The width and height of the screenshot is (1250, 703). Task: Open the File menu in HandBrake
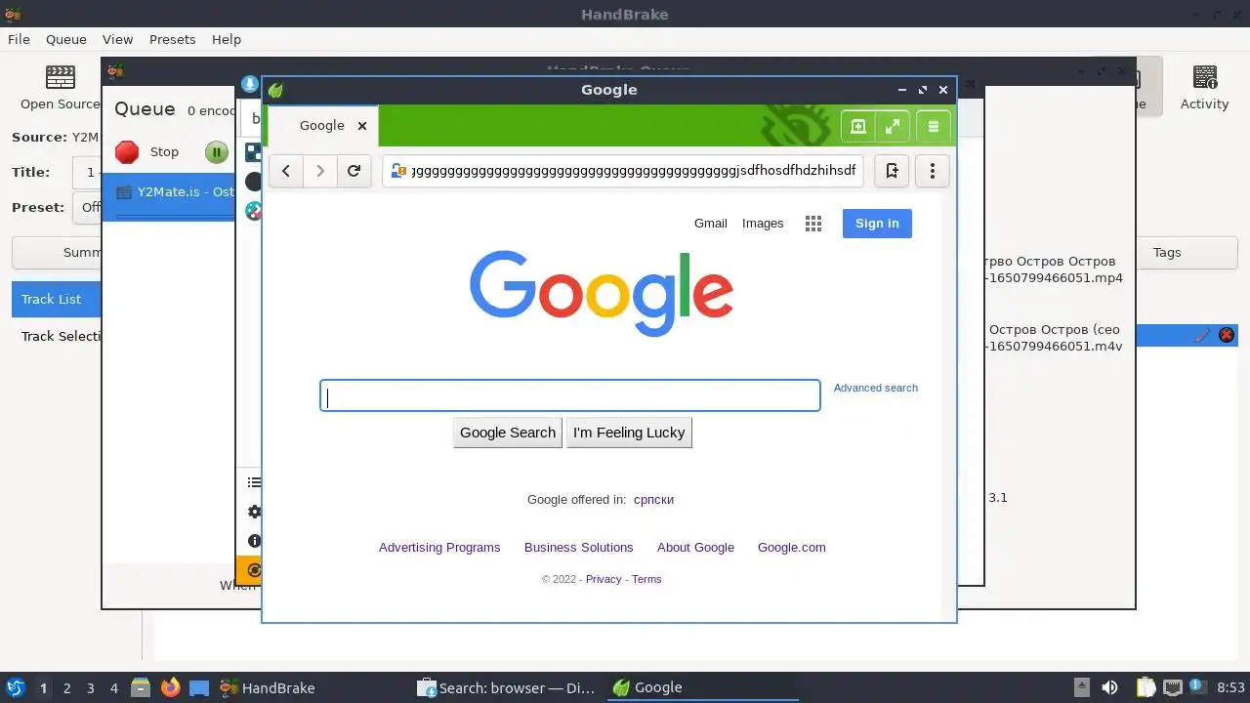point(19,39)
